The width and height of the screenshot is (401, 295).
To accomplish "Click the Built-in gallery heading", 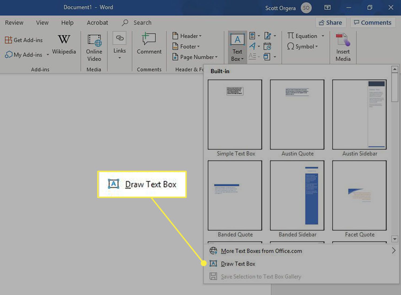I will tap(220, 71).
